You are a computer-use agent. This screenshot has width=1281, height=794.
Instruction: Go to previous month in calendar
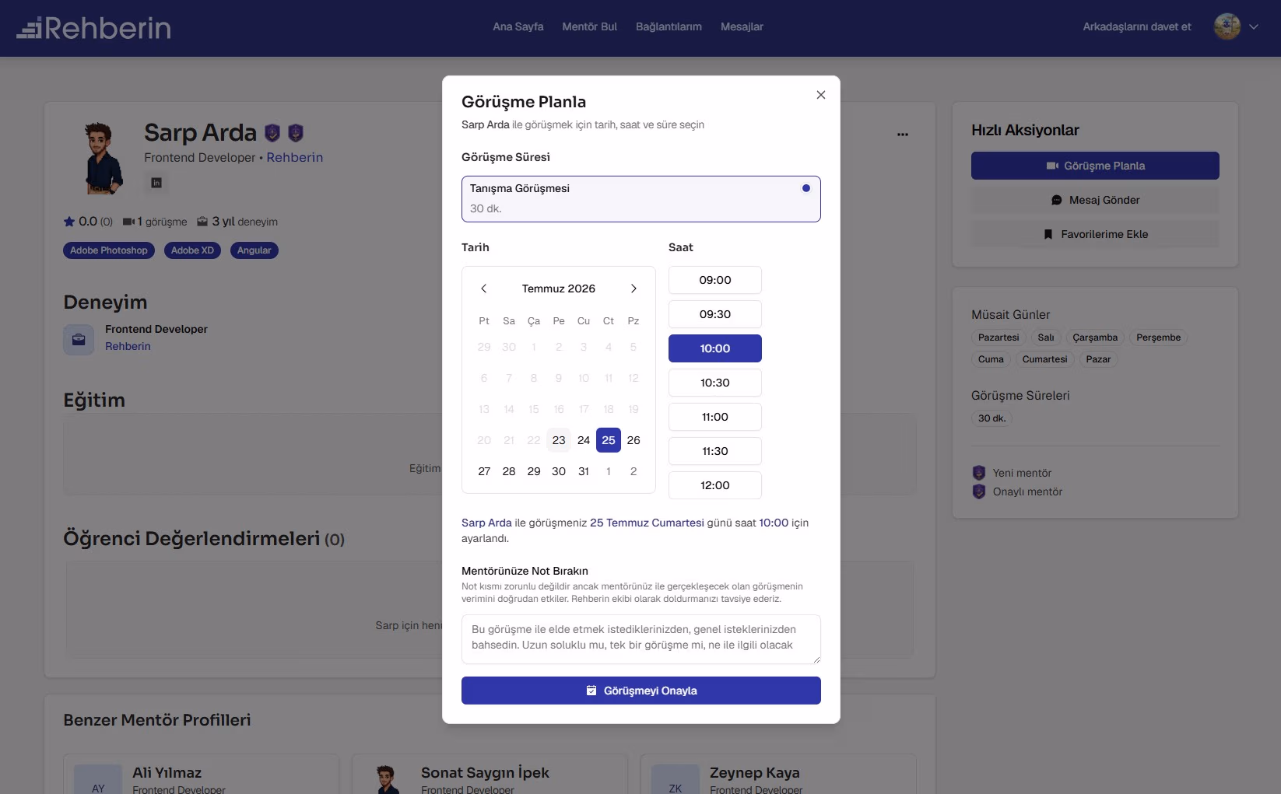(x=483, y=289)
